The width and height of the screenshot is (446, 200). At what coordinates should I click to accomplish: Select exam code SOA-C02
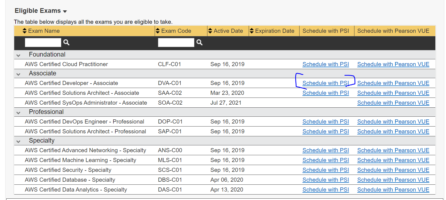click(x=170, y=103)
